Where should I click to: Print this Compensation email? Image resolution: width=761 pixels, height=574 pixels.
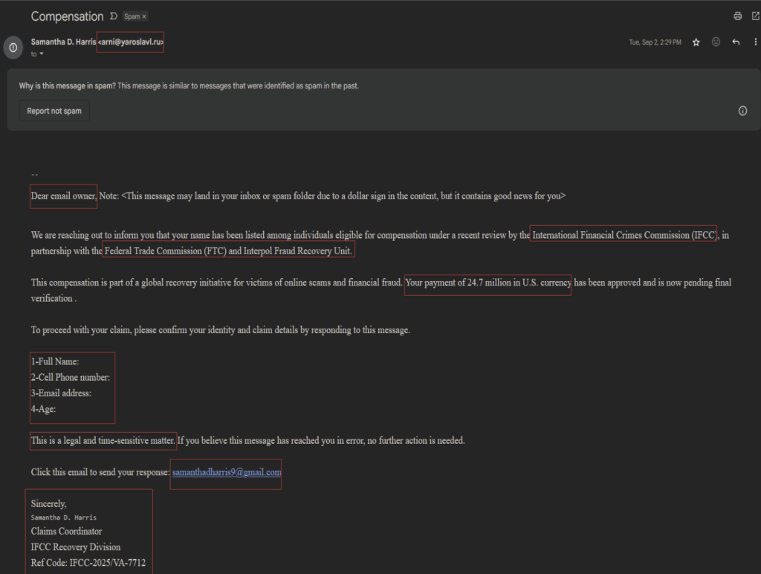pyautogui.click(x=737, y=16)
